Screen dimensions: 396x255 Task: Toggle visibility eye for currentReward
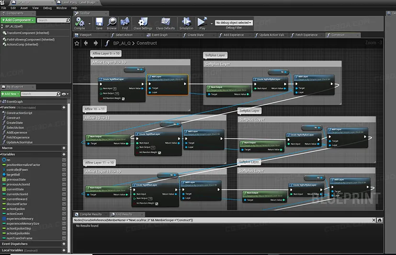pyautogui.click(x=64, y=199)
